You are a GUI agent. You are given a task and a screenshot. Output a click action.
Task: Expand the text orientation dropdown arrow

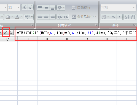(64, 8)
